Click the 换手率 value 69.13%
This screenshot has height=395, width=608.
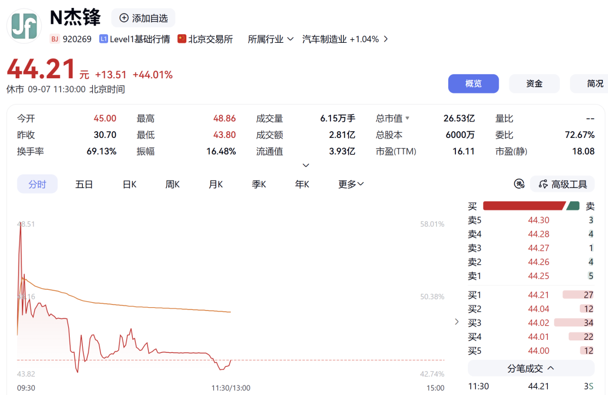click(x=101, y=151)
